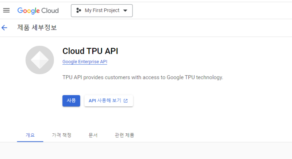
Task: Open the My First Project dropdown arrow
Action: (125, 11)
